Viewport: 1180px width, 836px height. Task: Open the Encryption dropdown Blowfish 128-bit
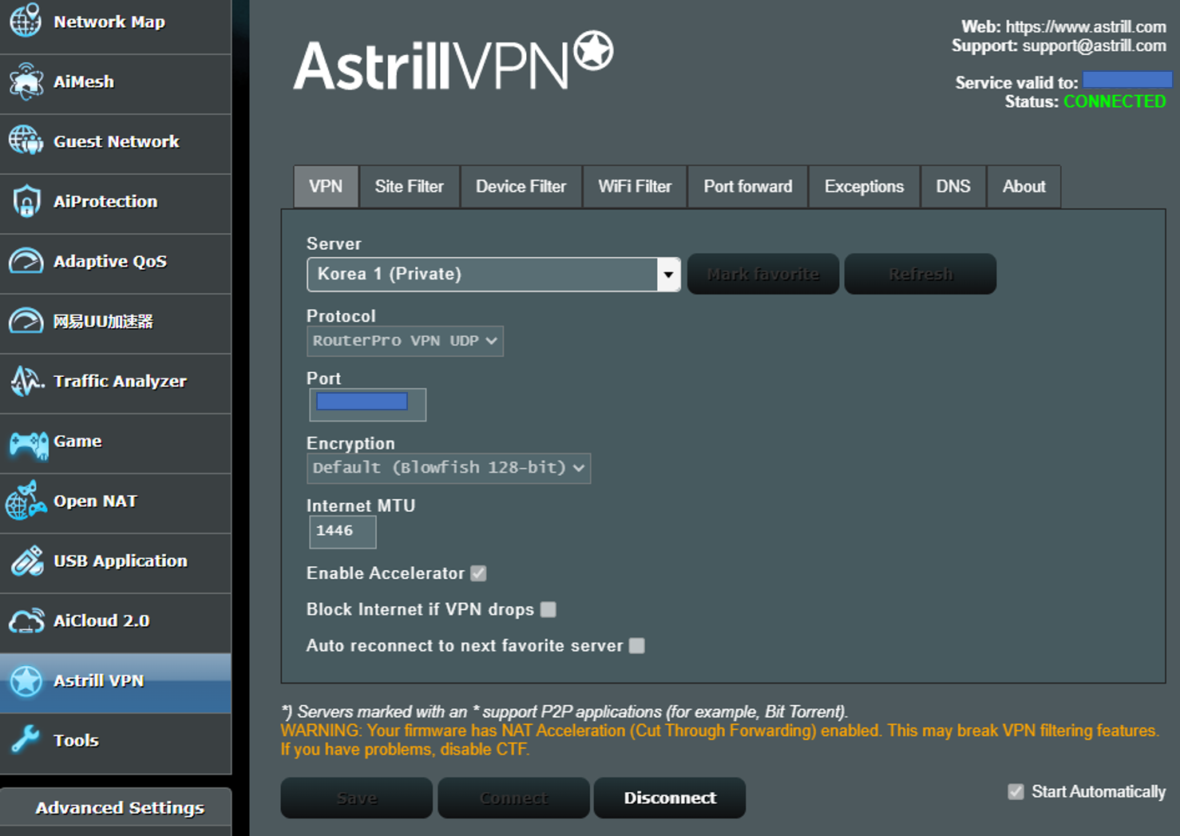click(x=449, y=468)
